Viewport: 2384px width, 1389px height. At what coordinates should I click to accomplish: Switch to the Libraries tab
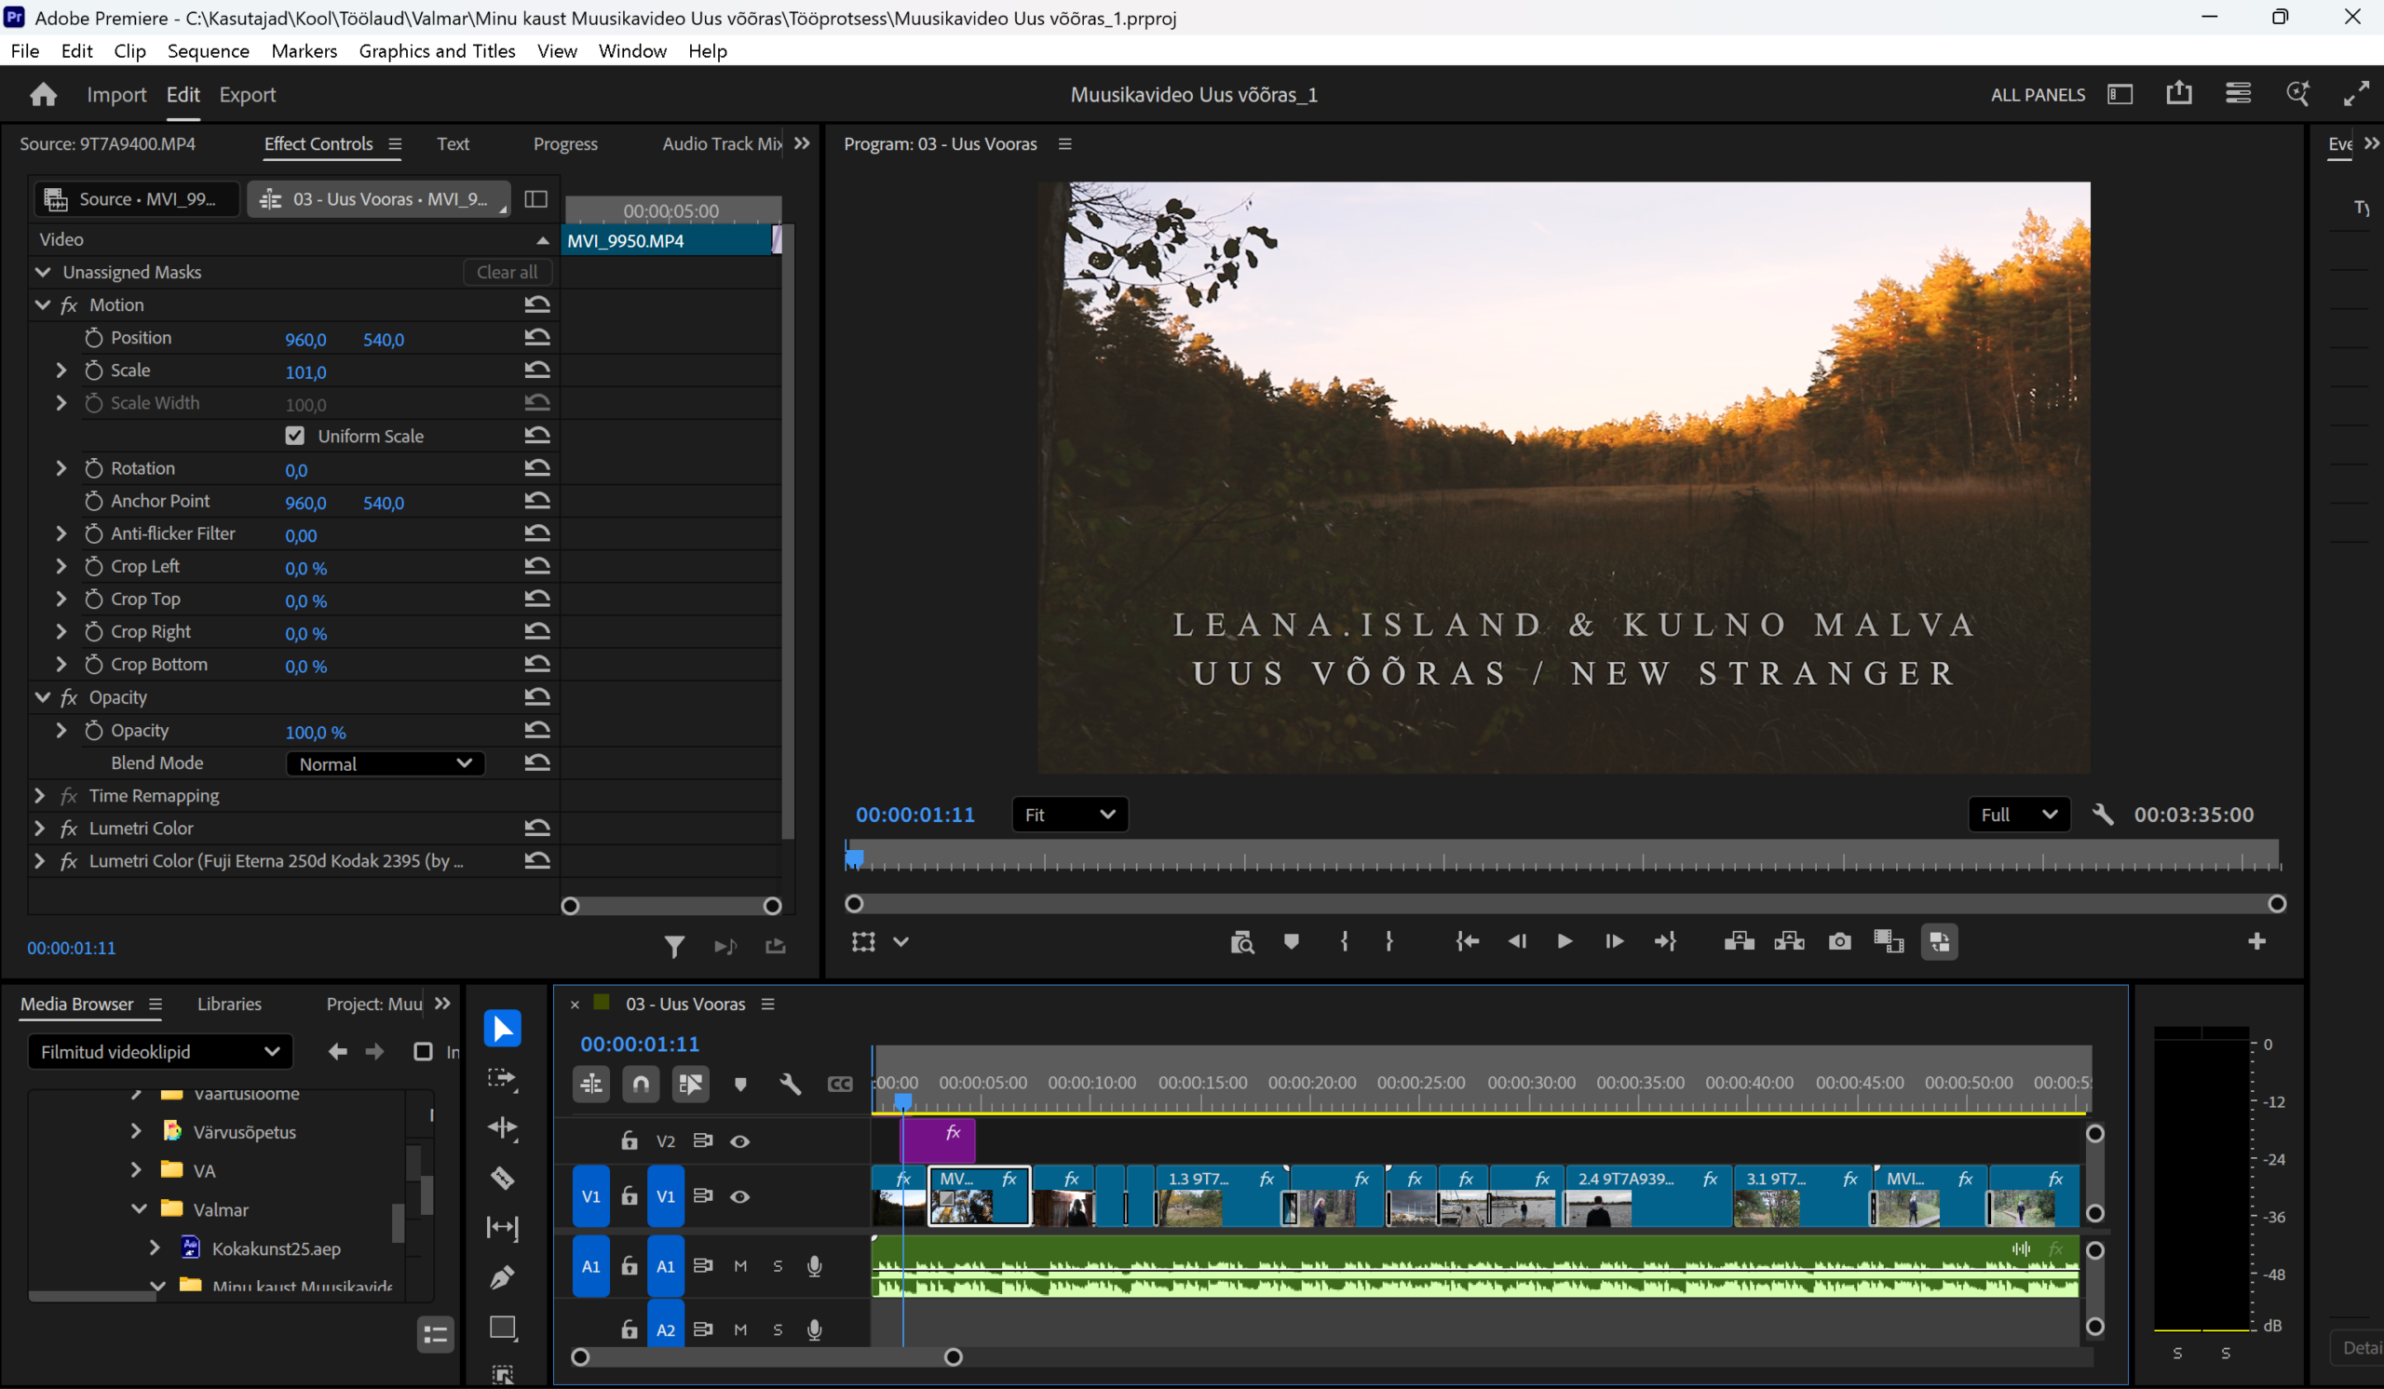pyautogui.click(x=229, y=1005)
